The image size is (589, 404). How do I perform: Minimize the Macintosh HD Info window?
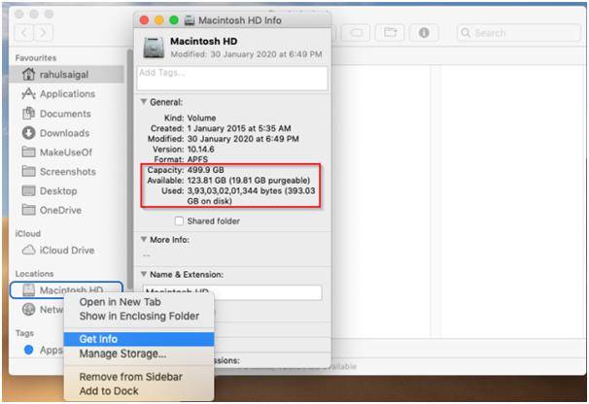(158, 19)
